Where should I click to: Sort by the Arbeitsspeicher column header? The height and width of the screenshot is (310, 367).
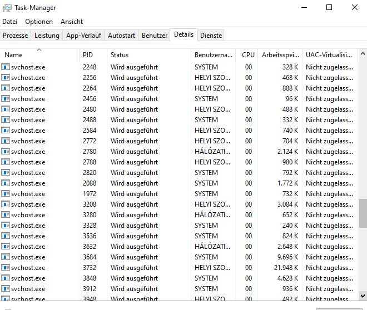click(280, 54)
